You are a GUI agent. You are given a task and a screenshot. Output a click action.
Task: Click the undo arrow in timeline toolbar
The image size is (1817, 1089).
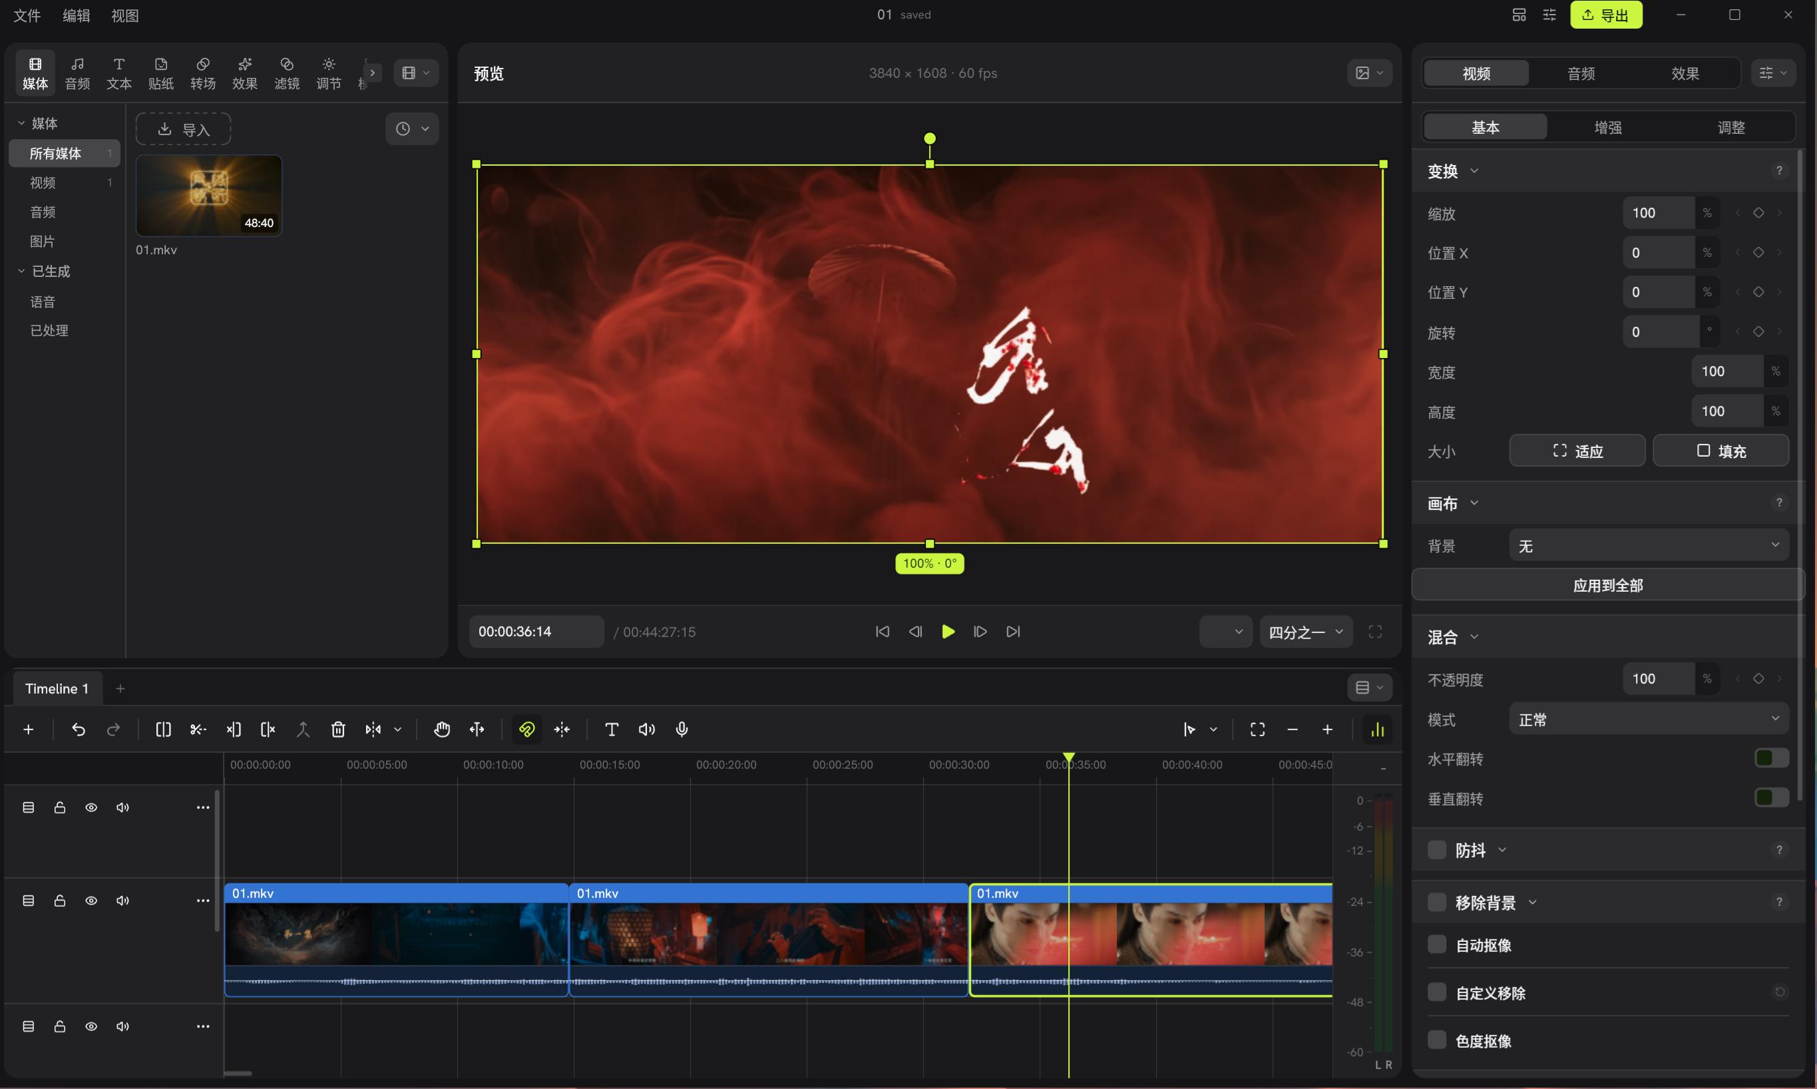pyautogui.click(x=79, y=730)
